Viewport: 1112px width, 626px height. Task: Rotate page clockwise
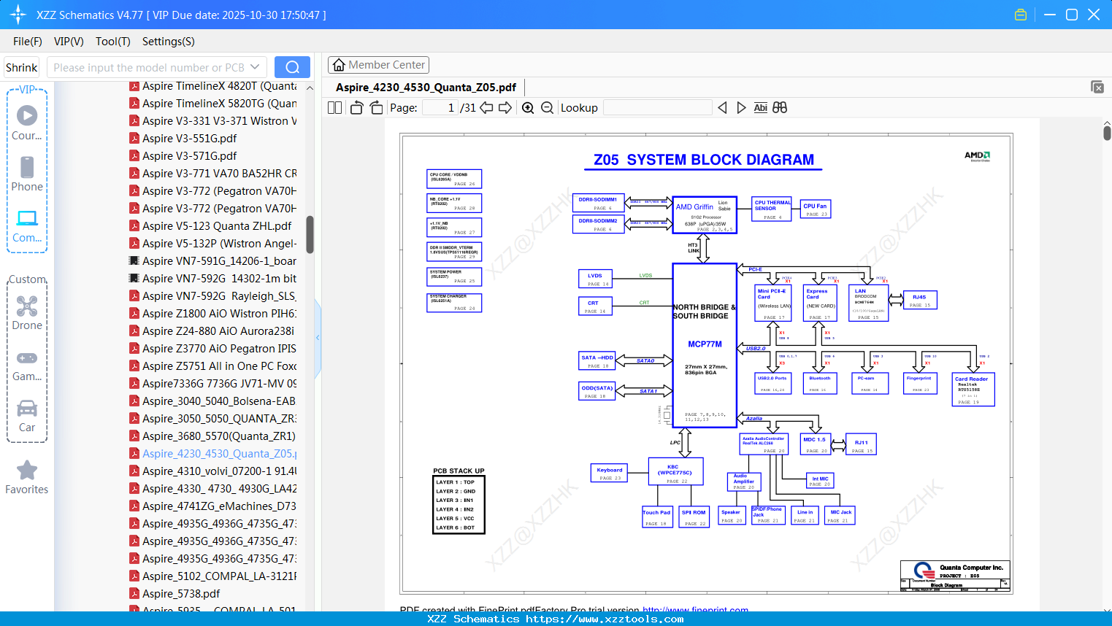[x=376, y=108]
